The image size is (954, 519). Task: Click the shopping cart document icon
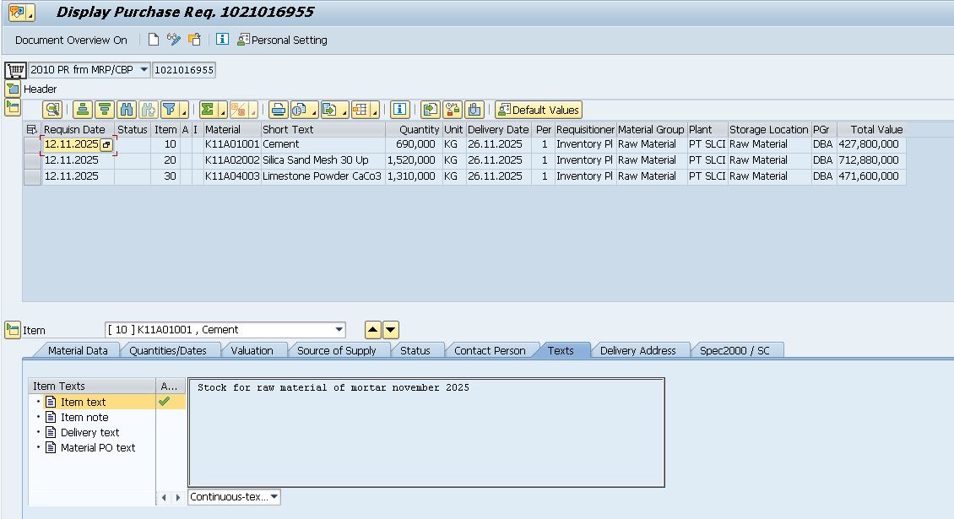click(14, 70)
